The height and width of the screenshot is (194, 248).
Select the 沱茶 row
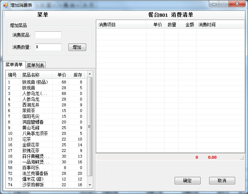pos(46,139)
